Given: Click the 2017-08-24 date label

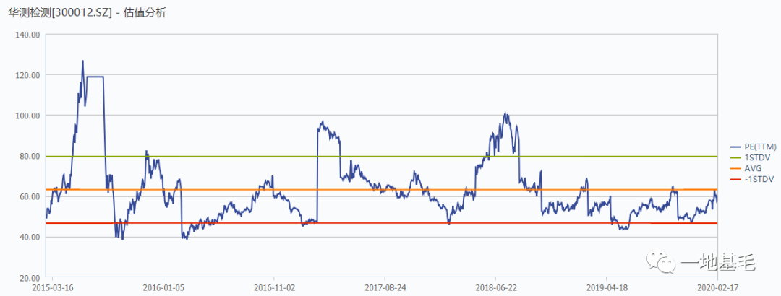Looking at the screenshot, I should 385,287.
